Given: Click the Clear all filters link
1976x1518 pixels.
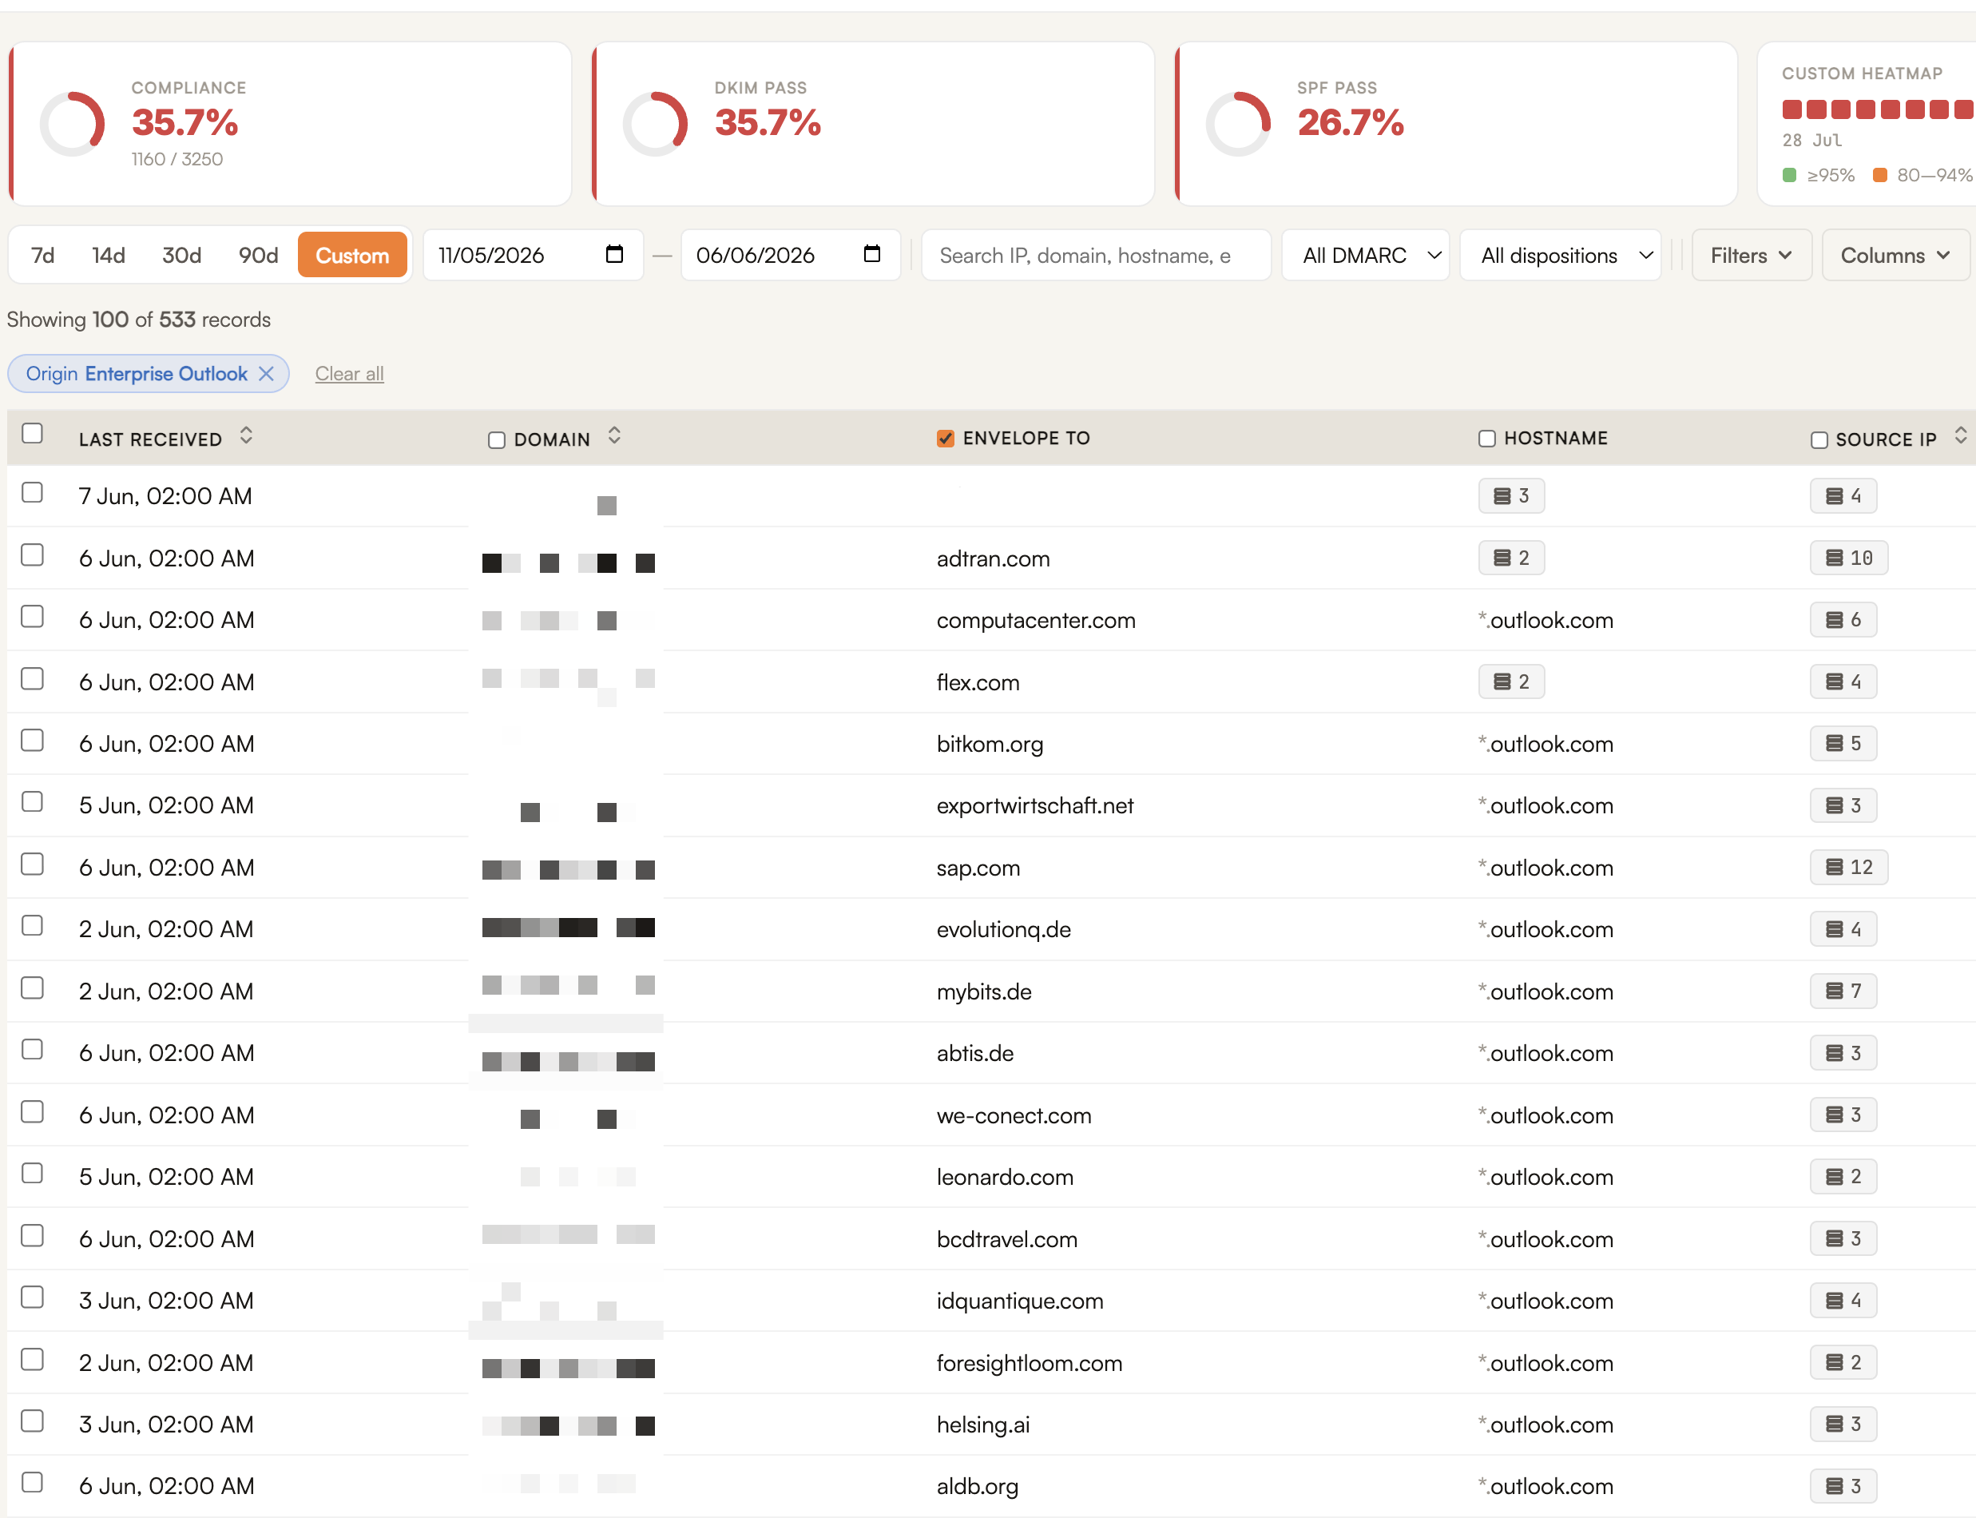Looking at the screenshot, I should [x=350, y=374].
